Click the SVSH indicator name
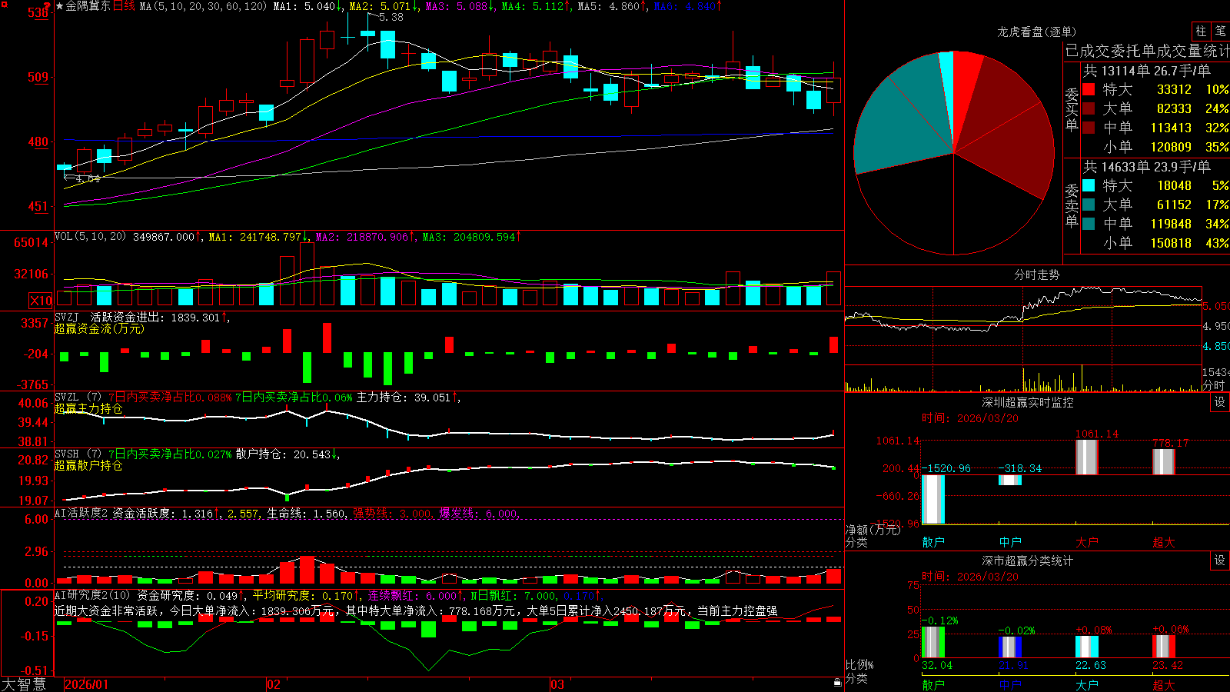 coord(67,454)
